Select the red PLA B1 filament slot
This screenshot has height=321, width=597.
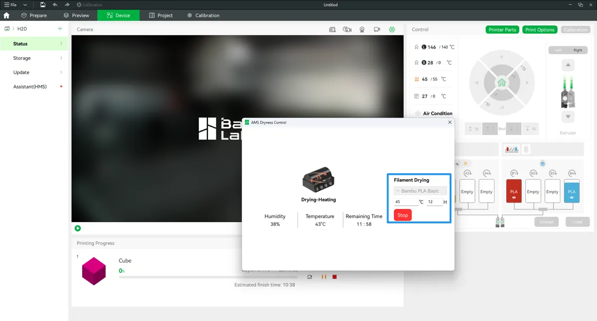click(514, 191)
